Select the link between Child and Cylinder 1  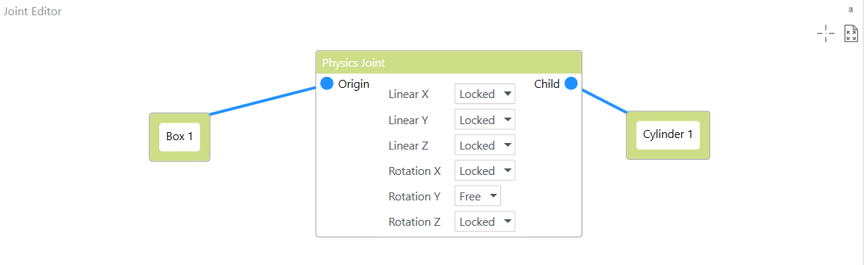pos(604,101)
